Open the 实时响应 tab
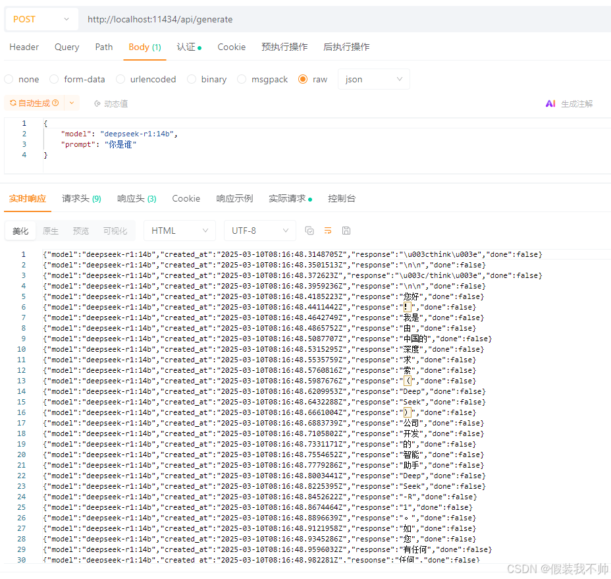This screenshot has width=611, height=579. [x=27, y=199]
